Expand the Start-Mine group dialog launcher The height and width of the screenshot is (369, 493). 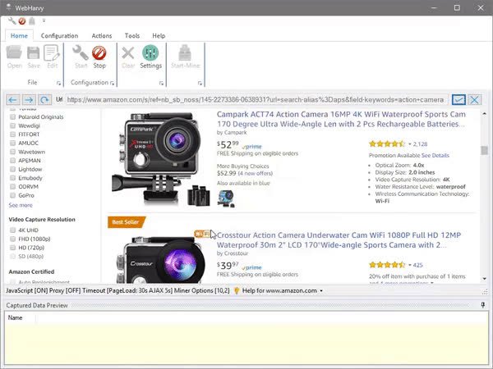tap(200, 83)
